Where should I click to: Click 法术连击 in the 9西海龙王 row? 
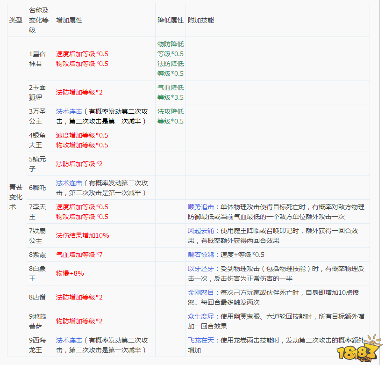coord(69,340)
